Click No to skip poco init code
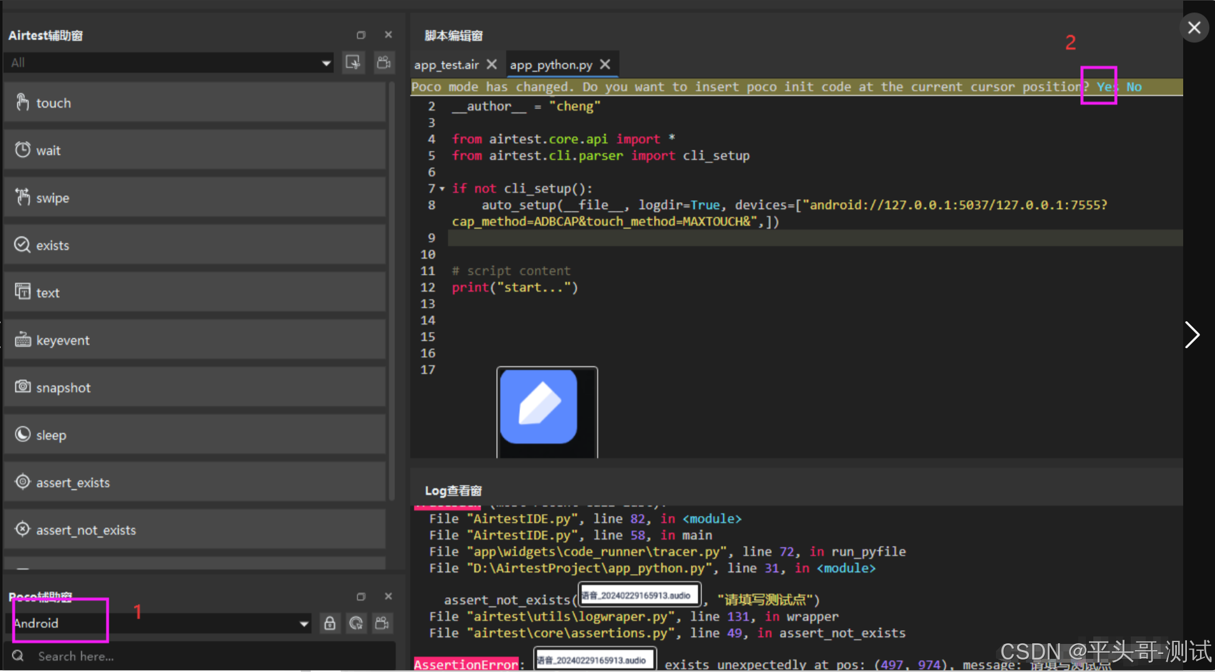 pos(1134,87)
